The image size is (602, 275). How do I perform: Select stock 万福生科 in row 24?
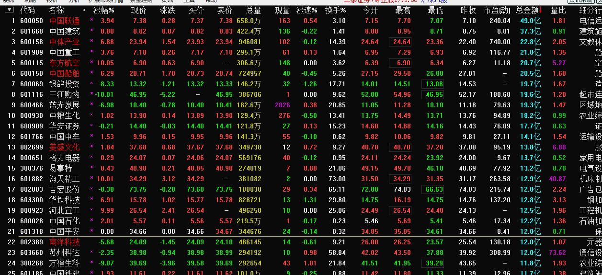click(x=65, y=263)
